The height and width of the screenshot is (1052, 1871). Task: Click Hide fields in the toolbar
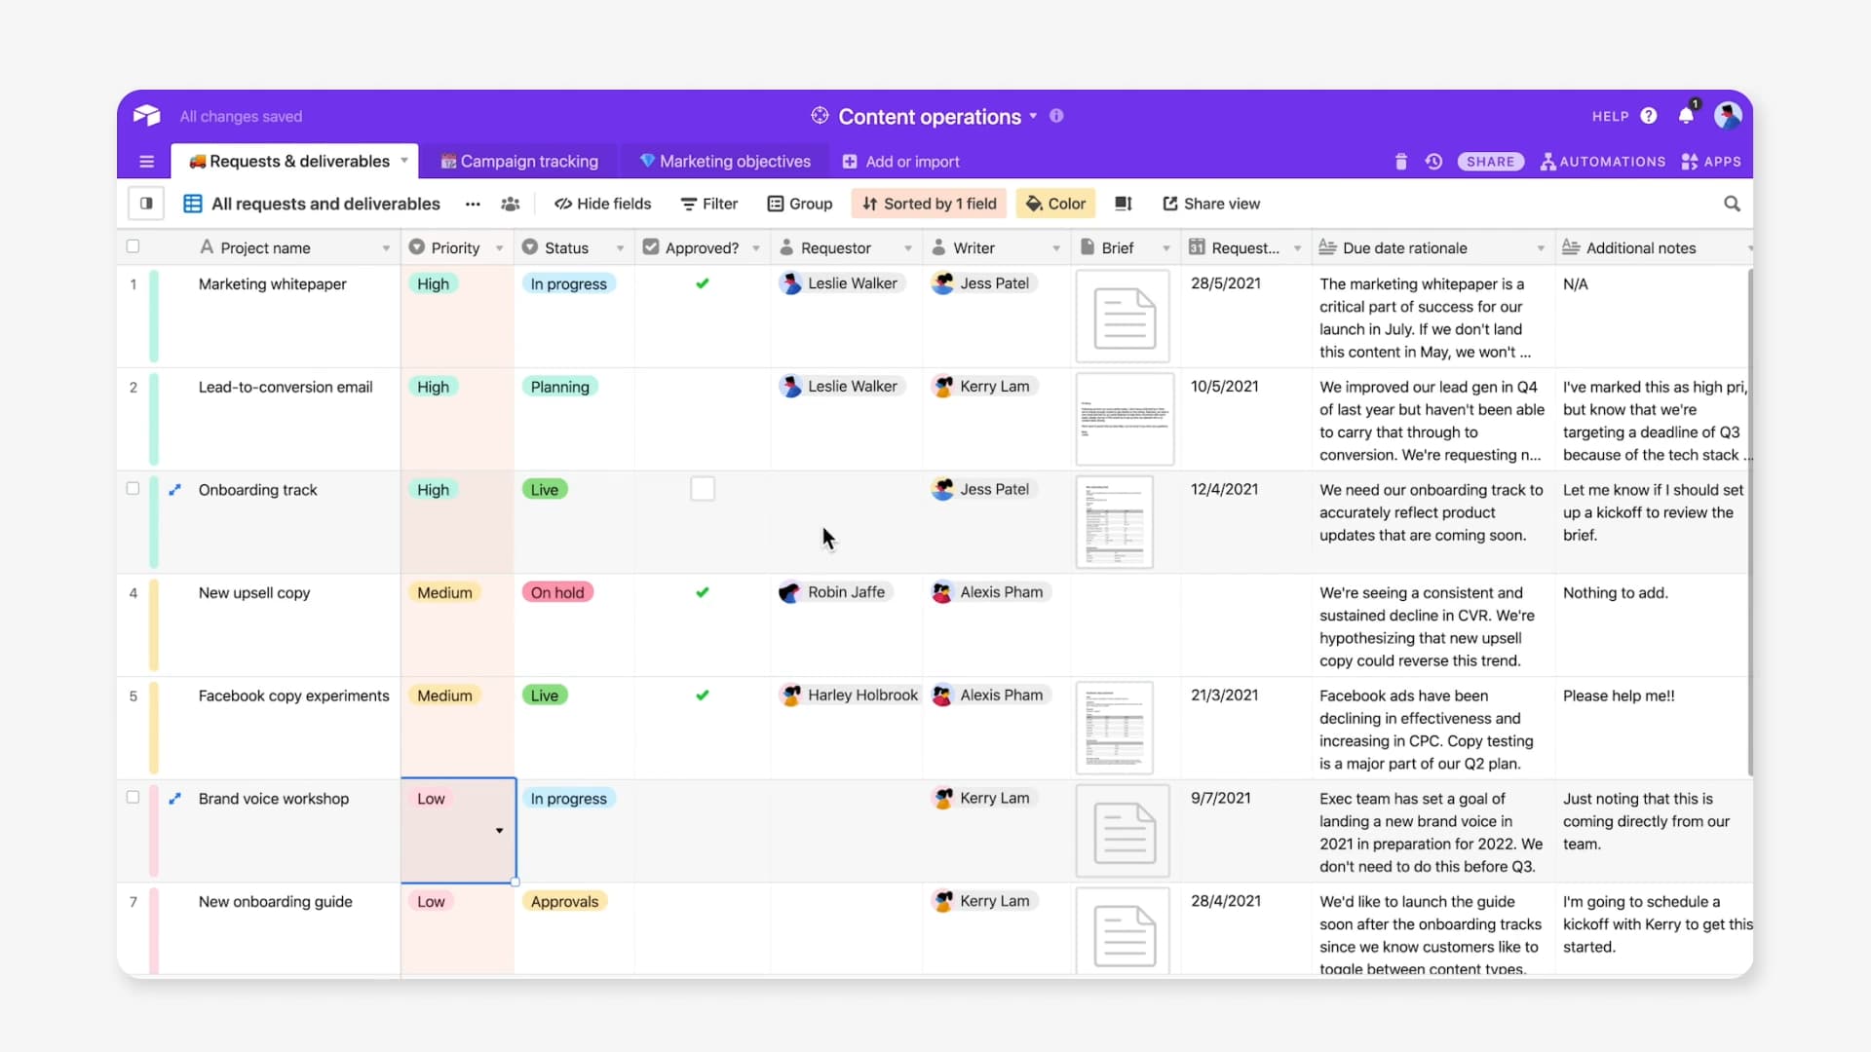point(602,204)
